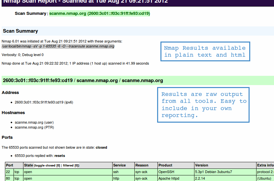Click the ports scanned but not shown closed line
Image resolution: width=274 pixels, height=181 pixels.
pos(54,147)
